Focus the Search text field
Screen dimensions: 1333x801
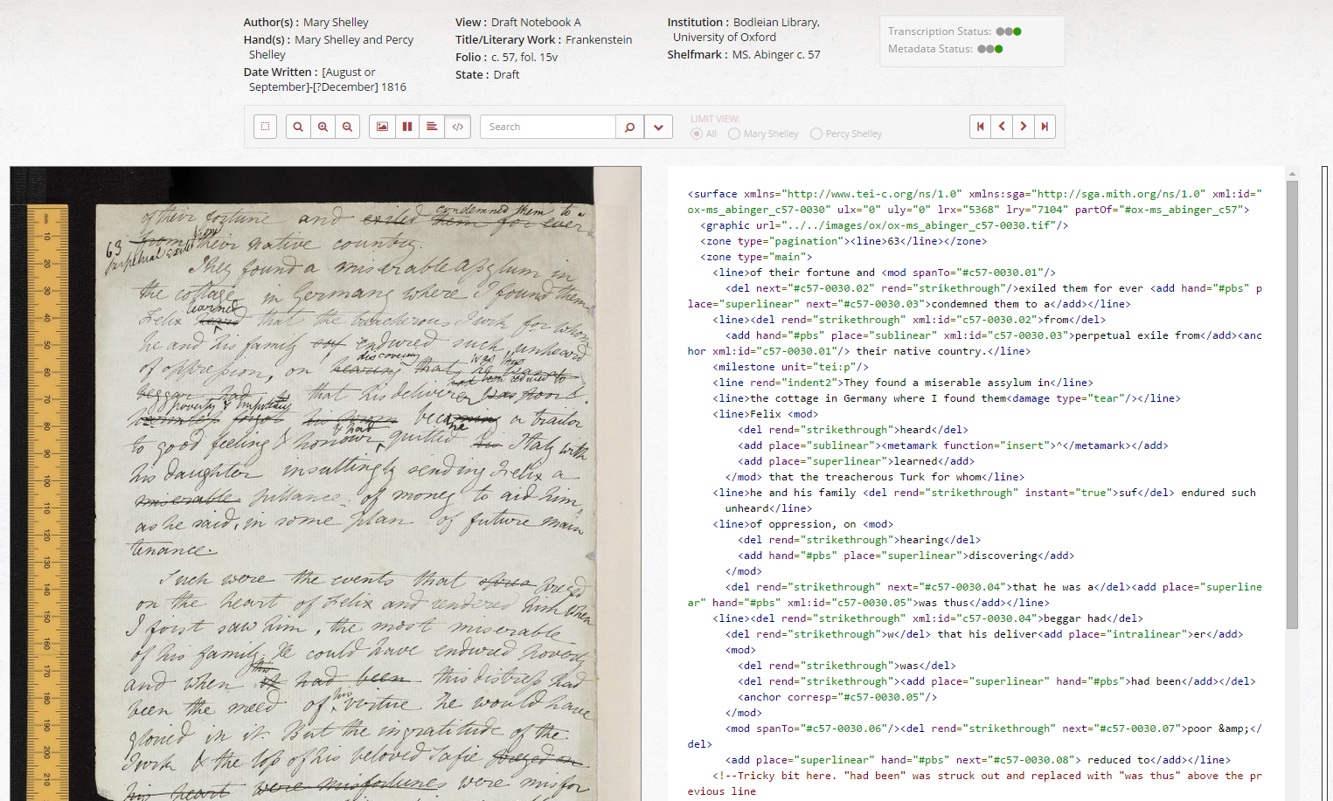pos(548,127)
